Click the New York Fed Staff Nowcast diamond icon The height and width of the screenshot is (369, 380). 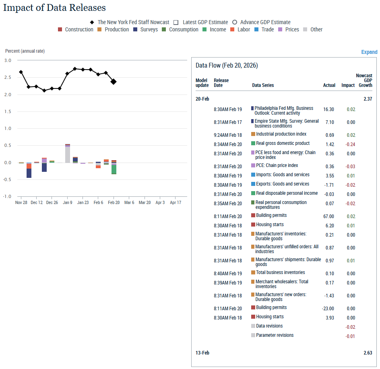point(92,23)
